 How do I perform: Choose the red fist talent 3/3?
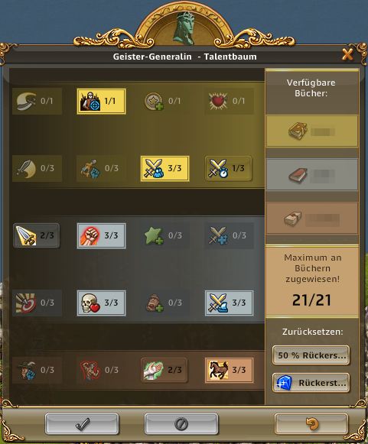point(101,235)
